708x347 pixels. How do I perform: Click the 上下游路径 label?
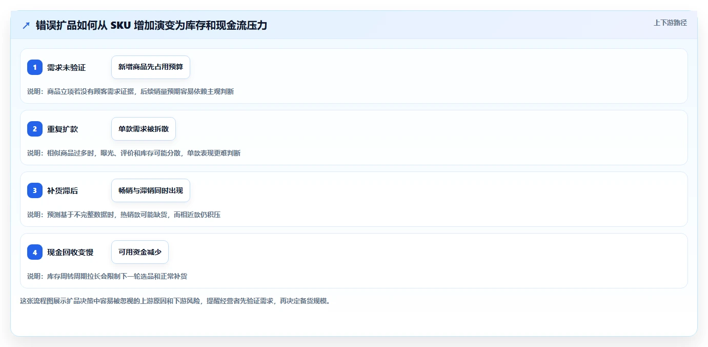click(670, 23)
